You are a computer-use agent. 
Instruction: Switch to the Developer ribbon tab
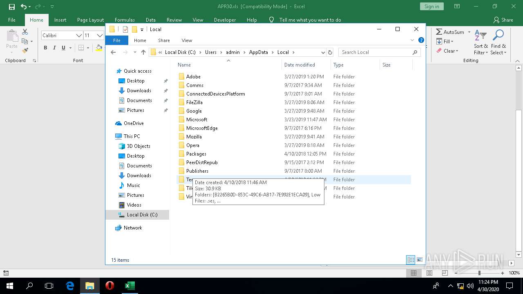pyautogui.click(x=225, y=20)
